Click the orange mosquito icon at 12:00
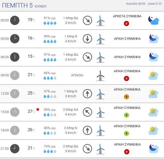 (x=126, y=97)
